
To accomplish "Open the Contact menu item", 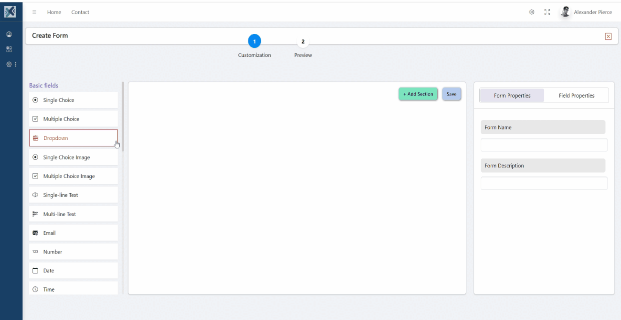I will point(80,12).
